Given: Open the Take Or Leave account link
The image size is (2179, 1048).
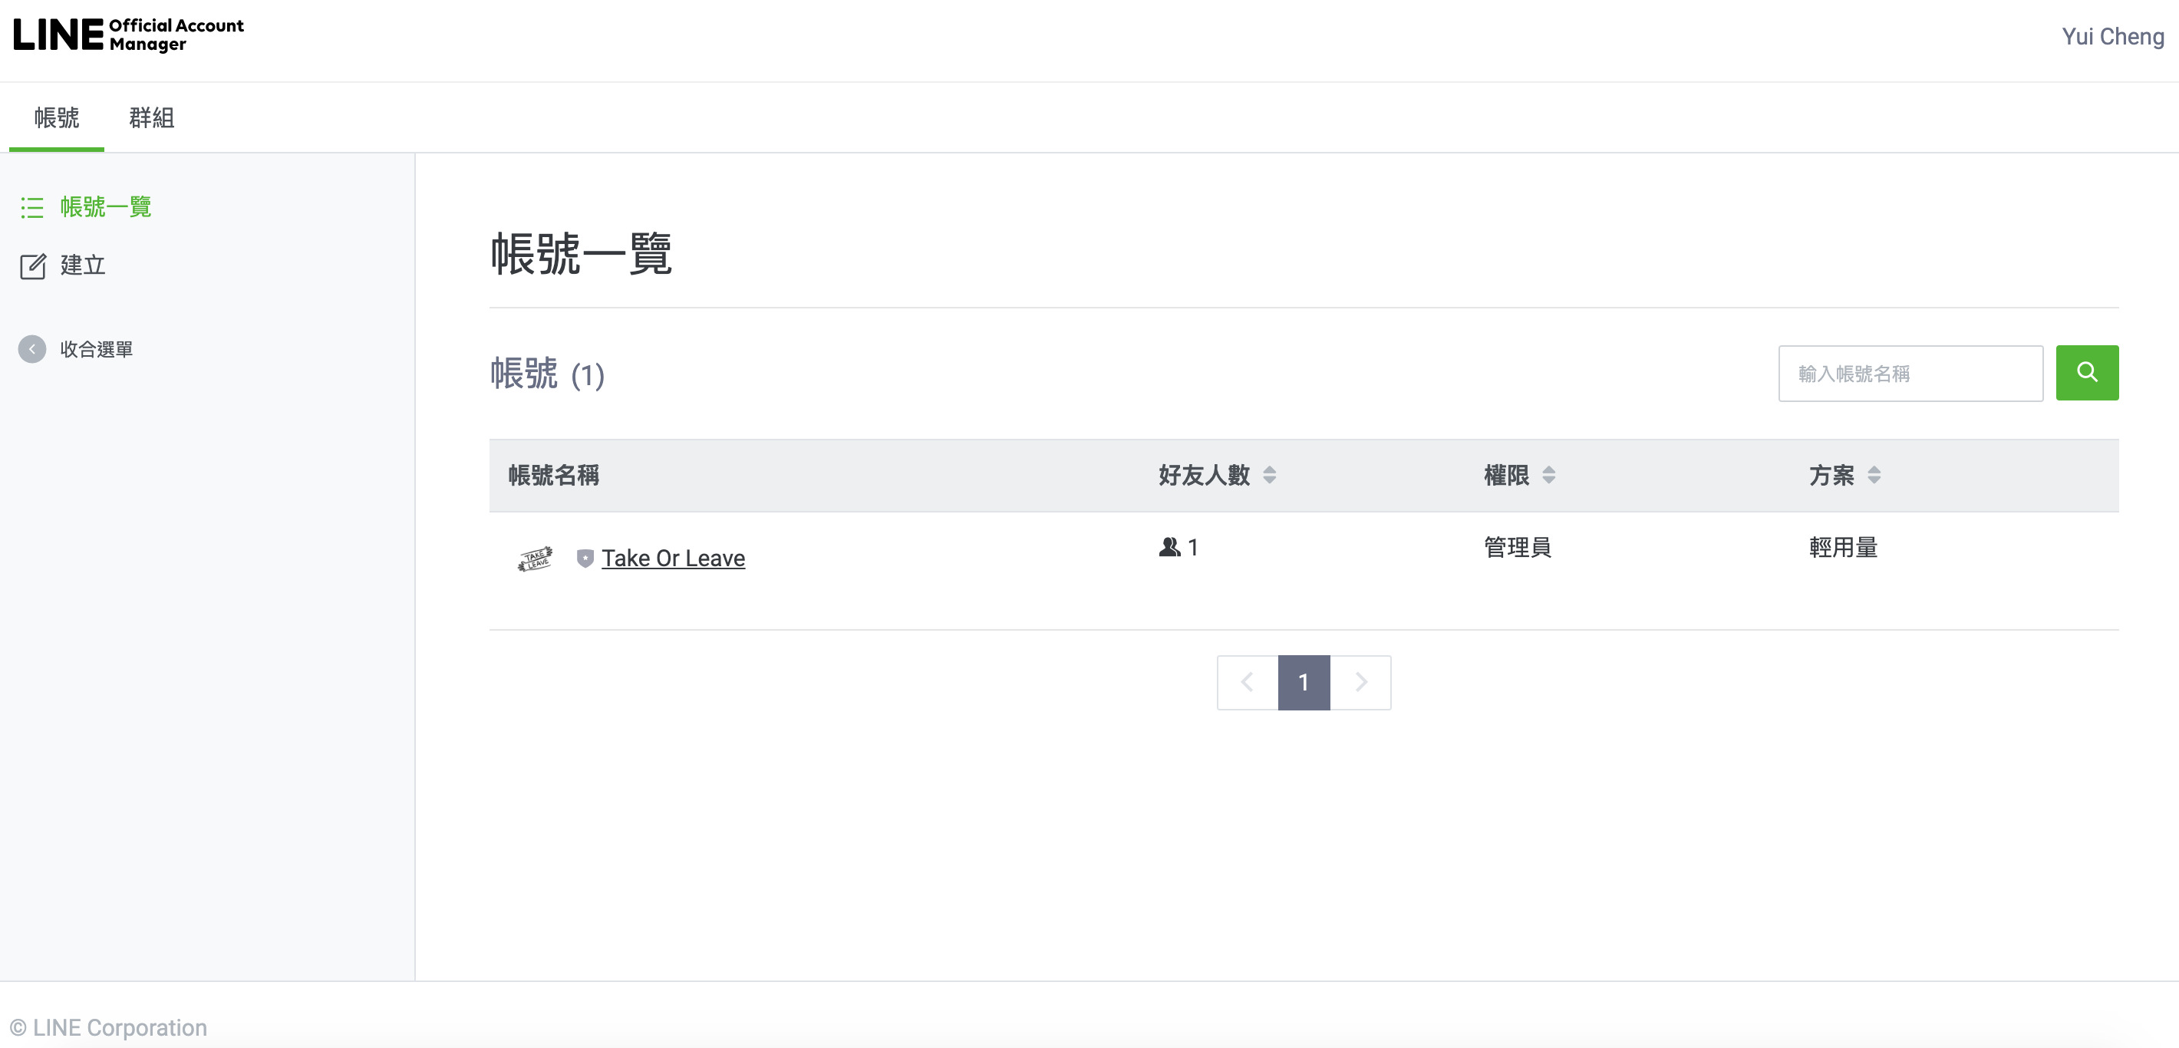Looking at the screenshot, I should tap(672, 559).
